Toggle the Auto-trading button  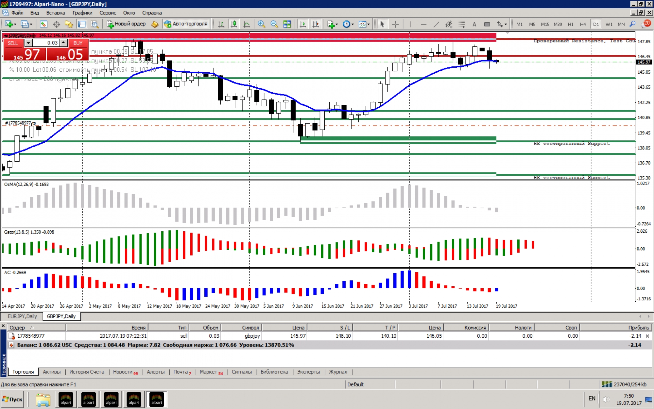coord(186,24)
